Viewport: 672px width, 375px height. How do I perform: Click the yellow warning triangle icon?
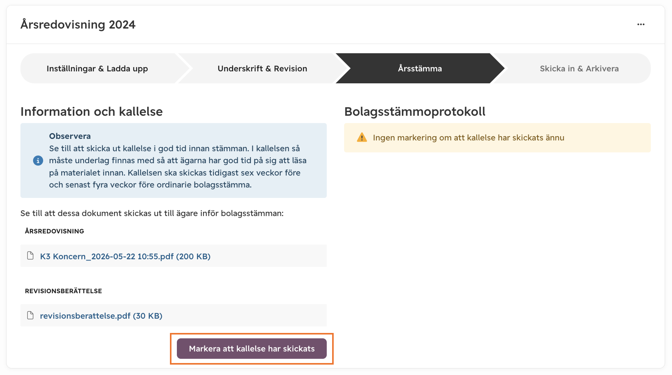[x=362, y=137]
